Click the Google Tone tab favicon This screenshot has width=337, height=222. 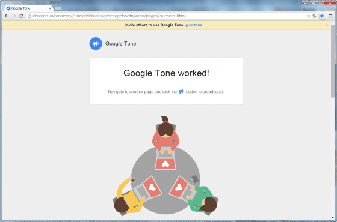point(8,8)
